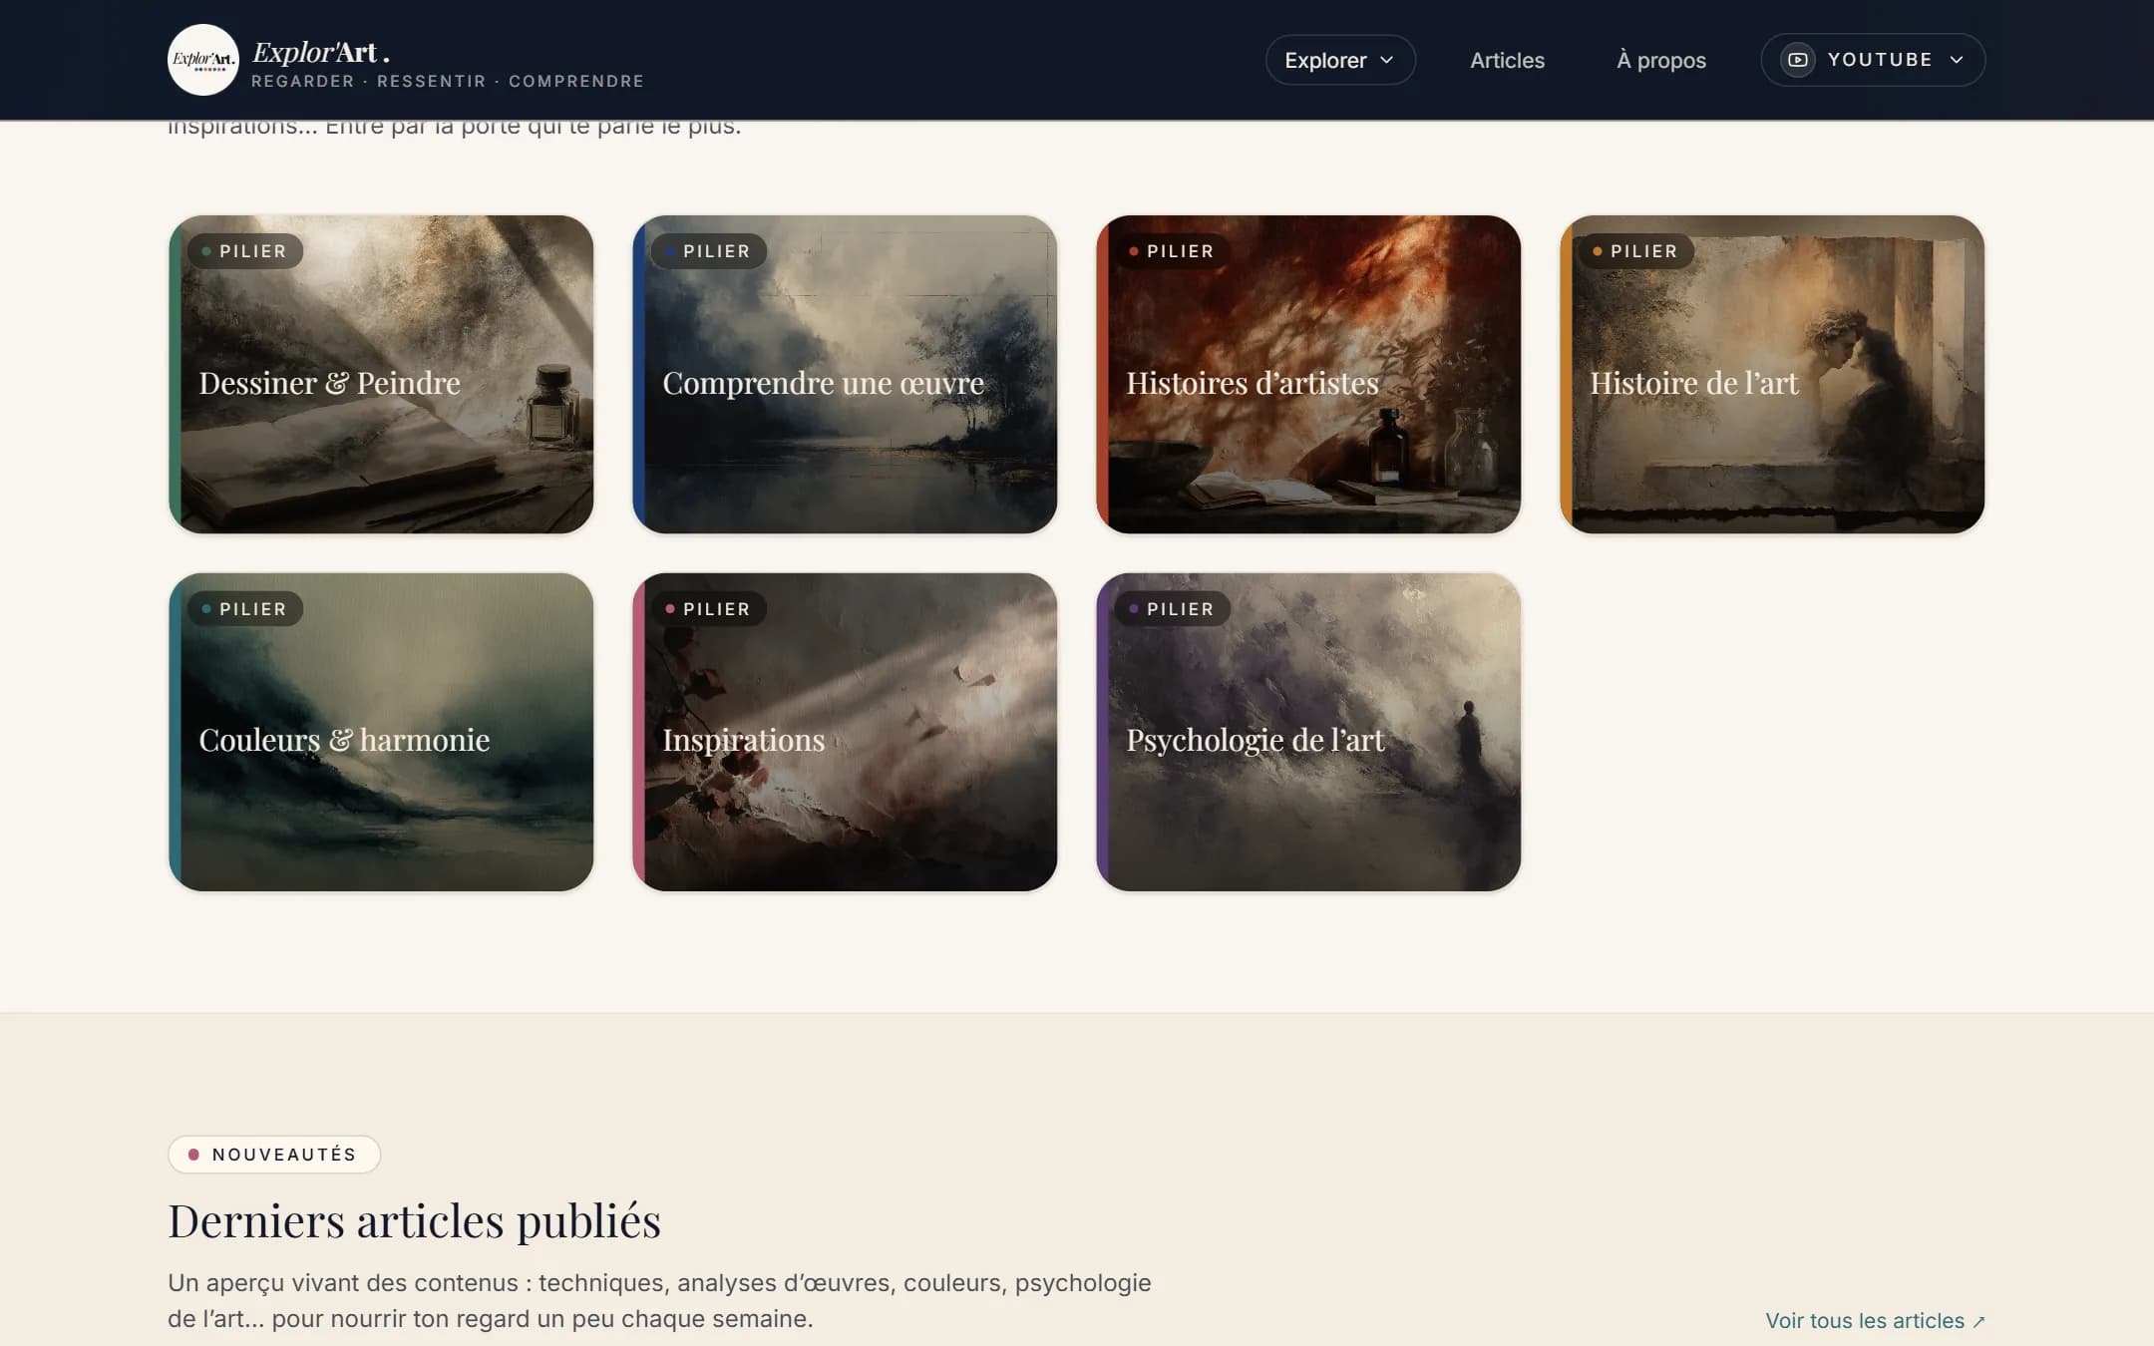
Task: Click the Nouveautés badge
Action: [274, 1155]
